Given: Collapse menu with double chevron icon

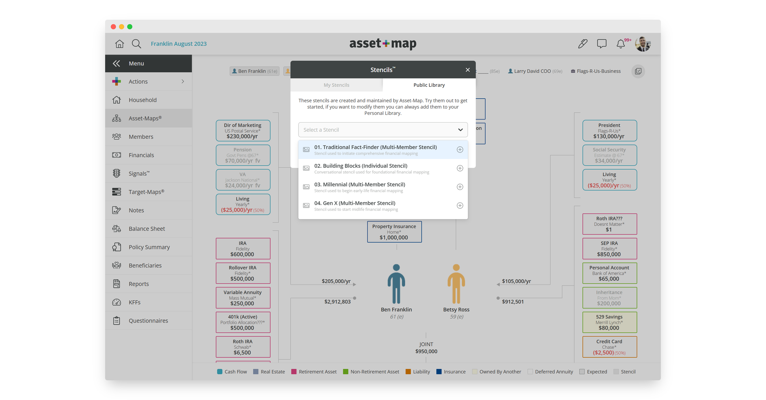Looking at the screenshot, I should click(x=116, y=63).
